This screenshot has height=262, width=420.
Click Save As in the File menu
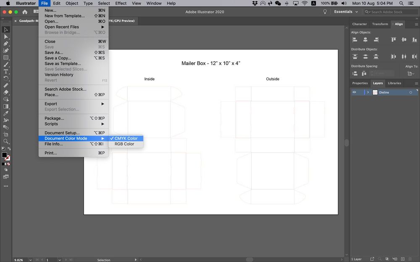pos(55,52)
